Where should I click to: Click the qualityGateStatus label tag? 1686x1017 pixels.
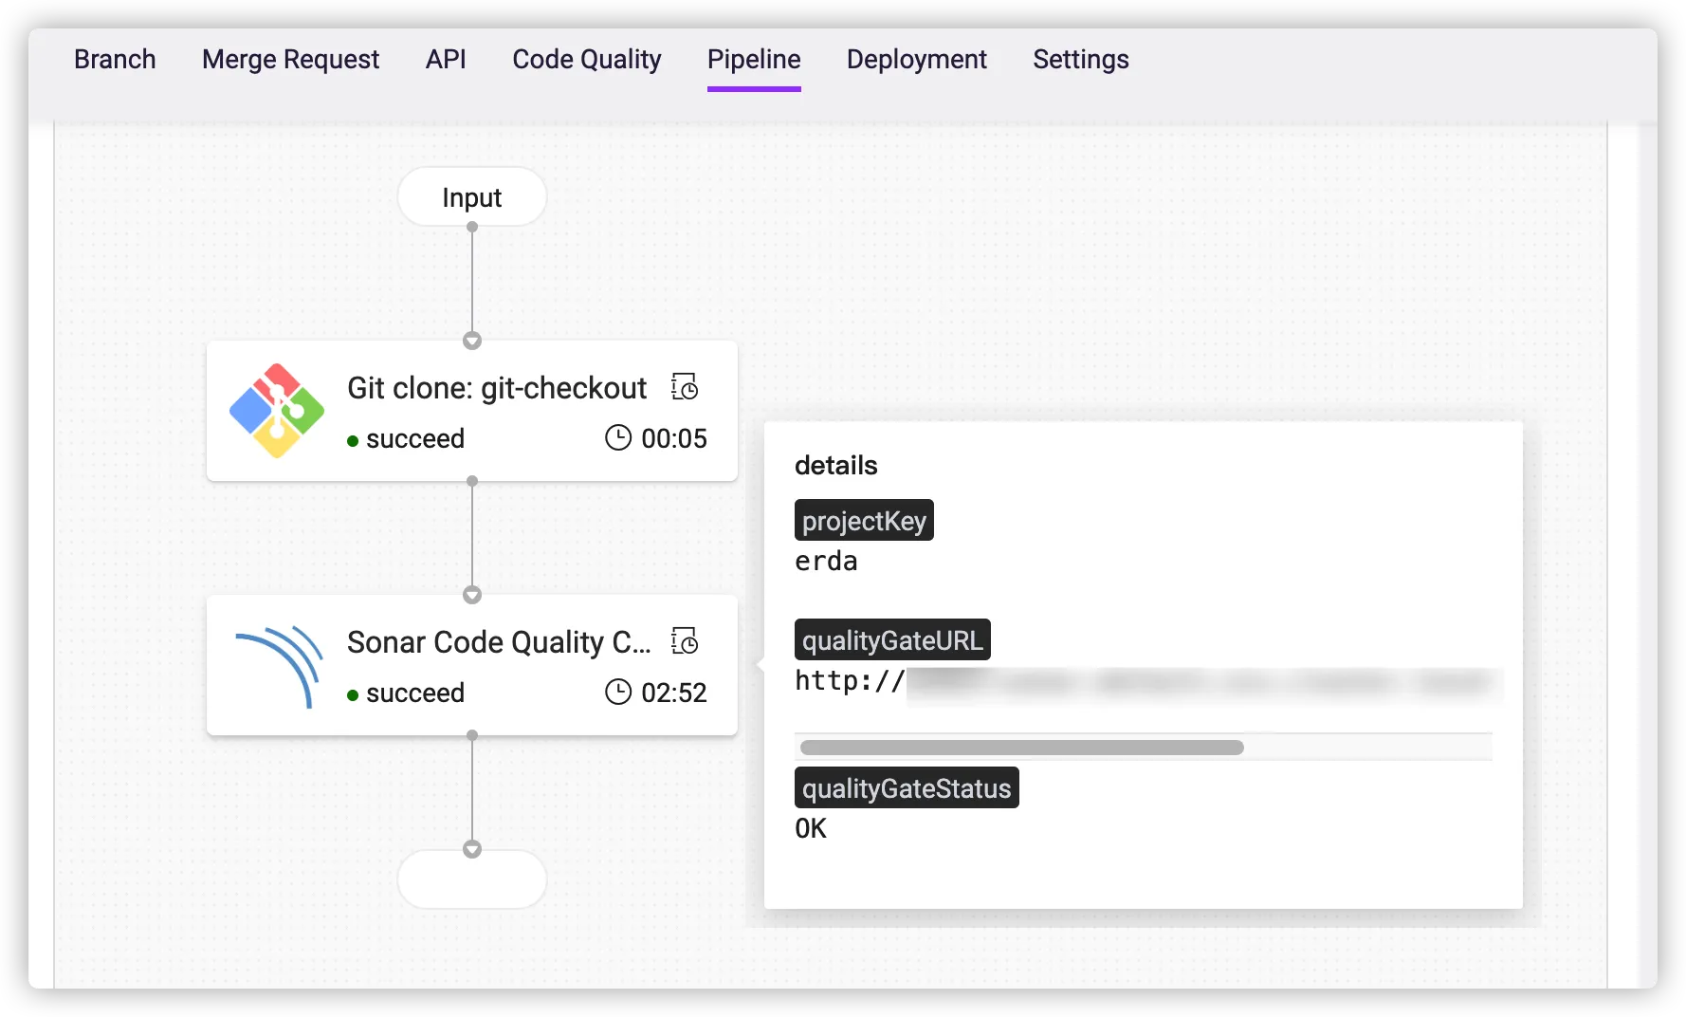pyautogui.click(x=906, y=788)
